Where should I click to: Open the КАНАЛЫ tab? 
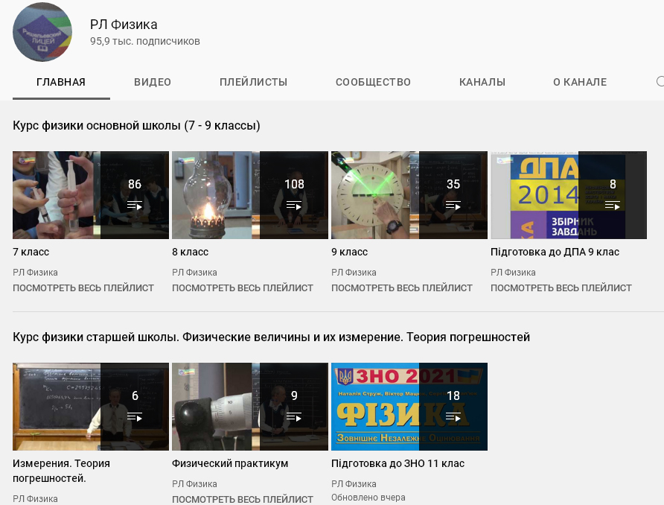pyautogui.click(x=482, y=83)
